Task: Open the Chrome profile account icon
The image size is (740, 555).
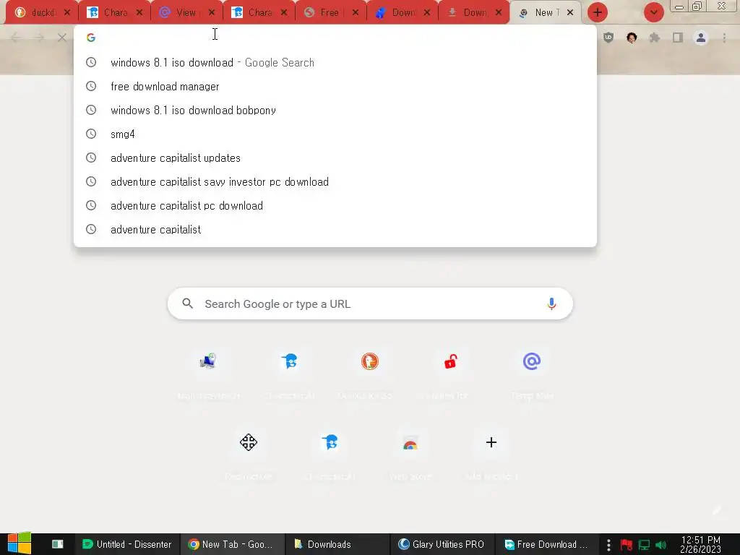Action: point(701,38)
